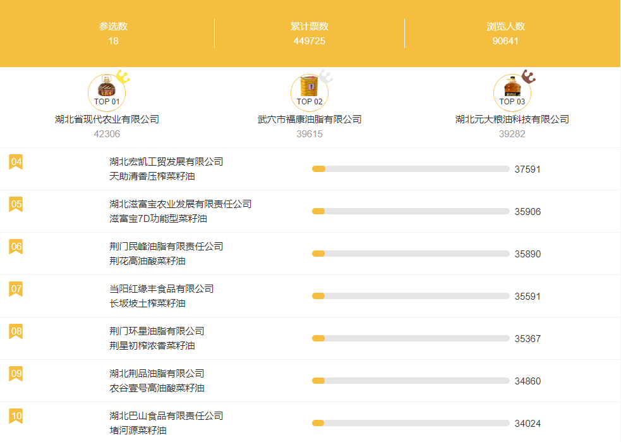Click the TOP 03 product avatar
Viewport: 621px width, 442px height.
512,92
